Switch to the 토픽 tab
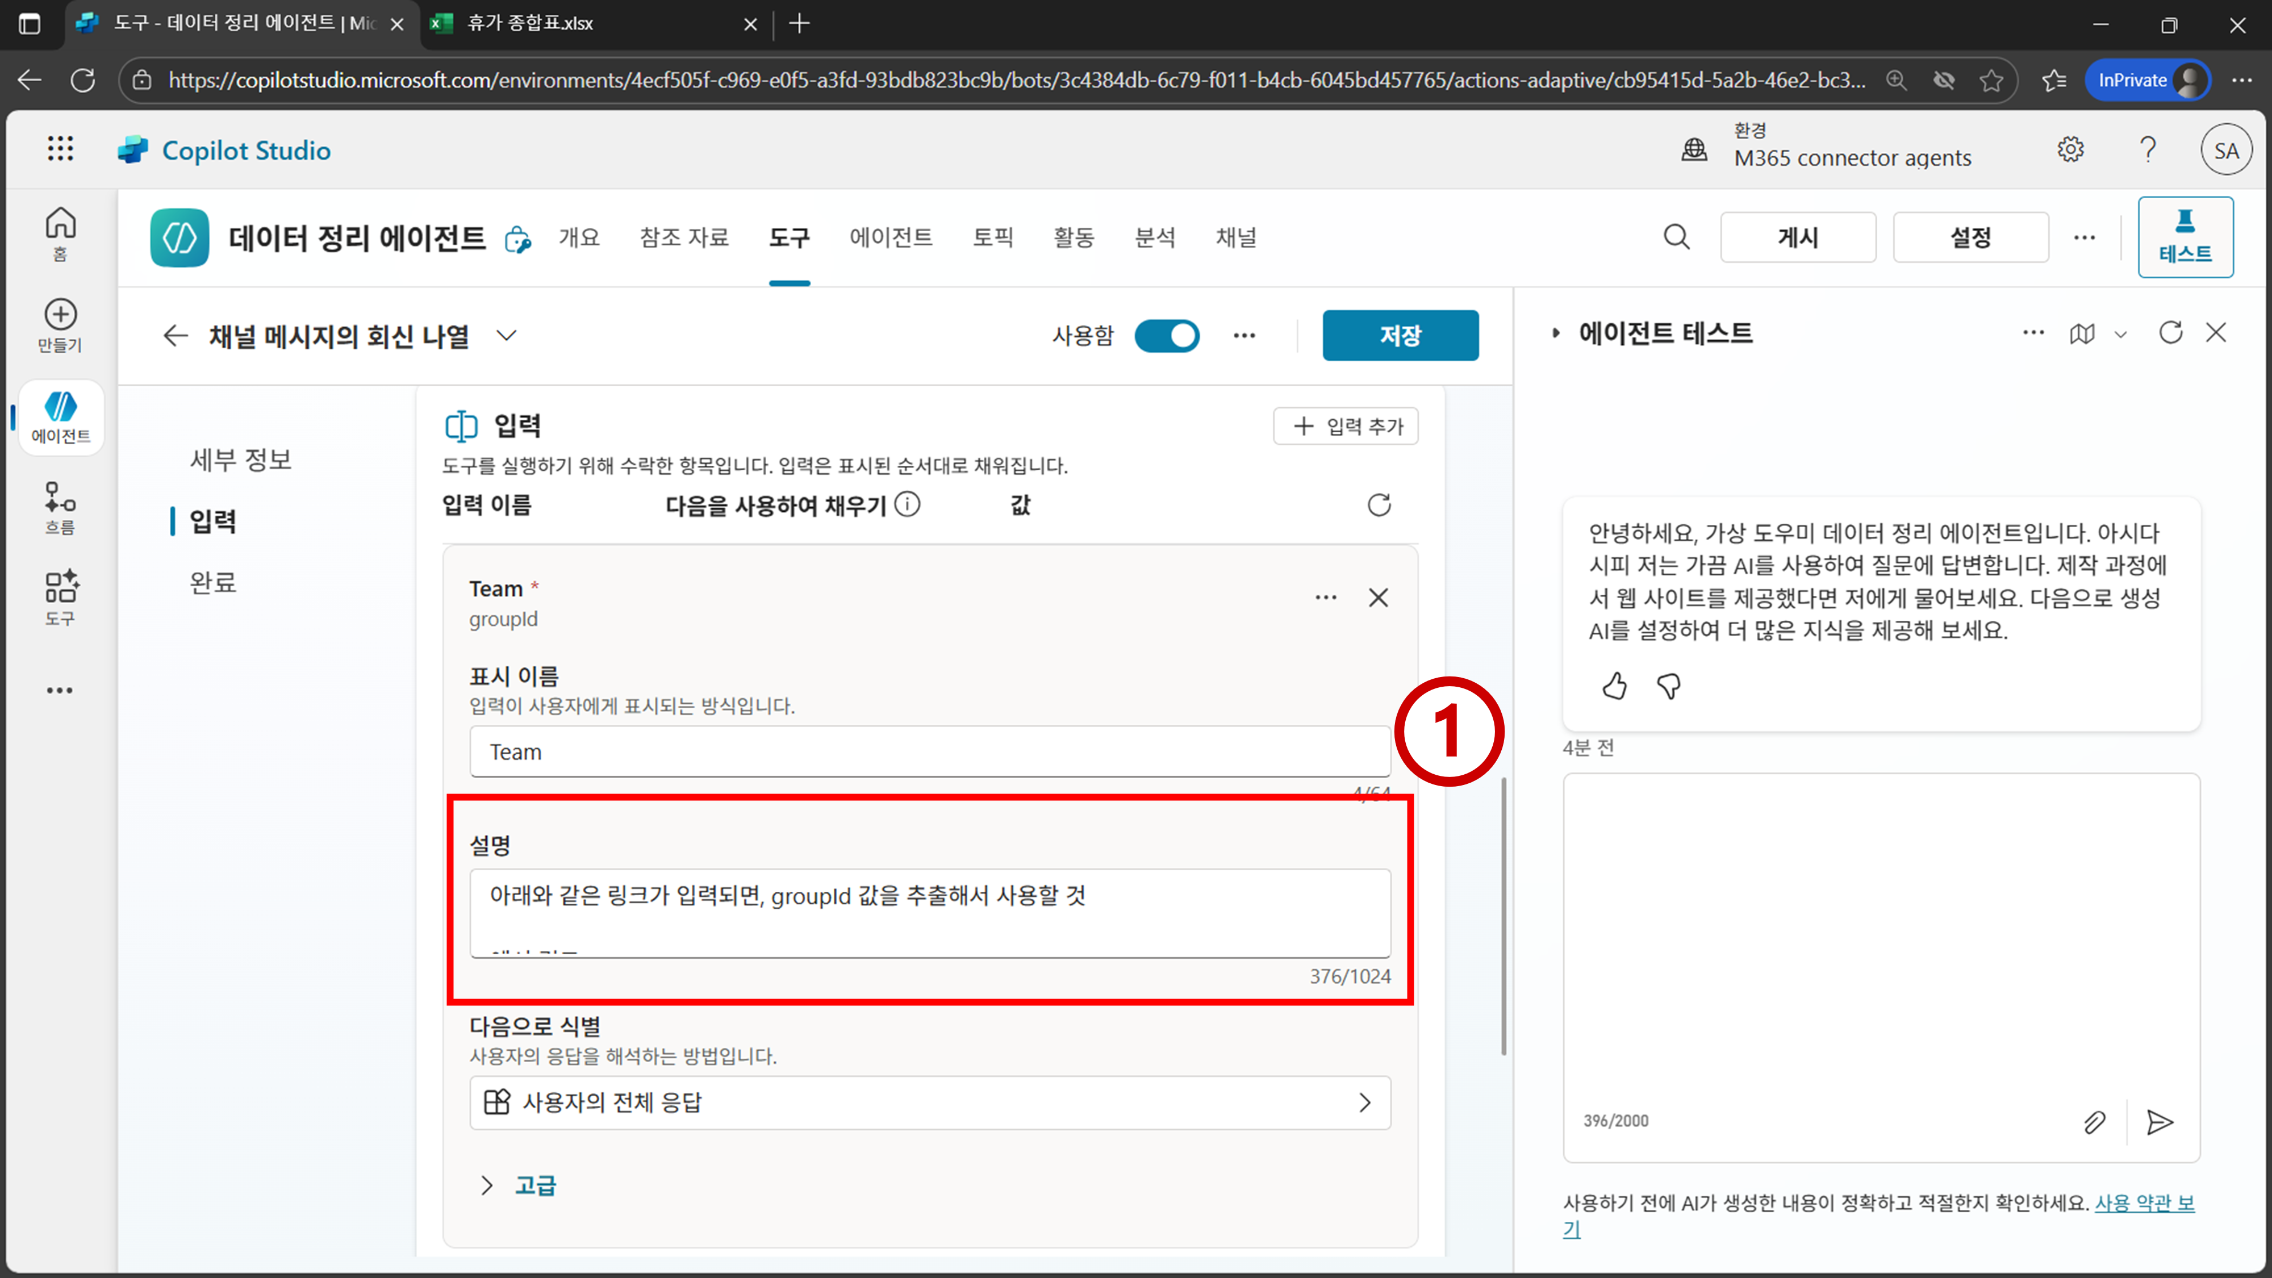This screenshot has height=1278, width=2272. [x=993, y=237]
